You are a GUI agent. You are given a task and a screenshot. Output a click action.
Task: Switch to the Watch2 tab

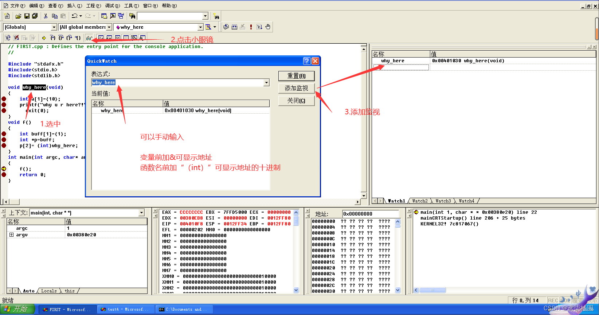[x=420, y=201]
